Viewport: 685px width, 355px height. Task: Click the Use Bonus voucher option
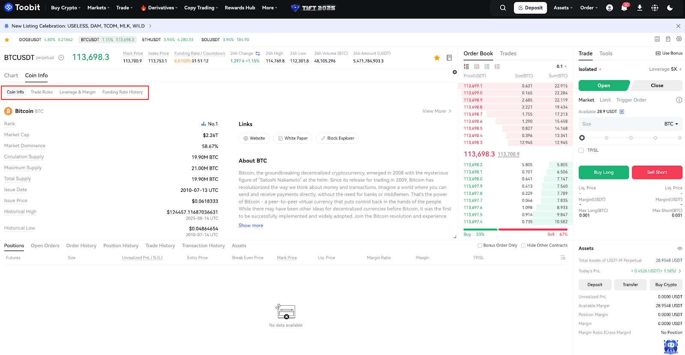669,53
